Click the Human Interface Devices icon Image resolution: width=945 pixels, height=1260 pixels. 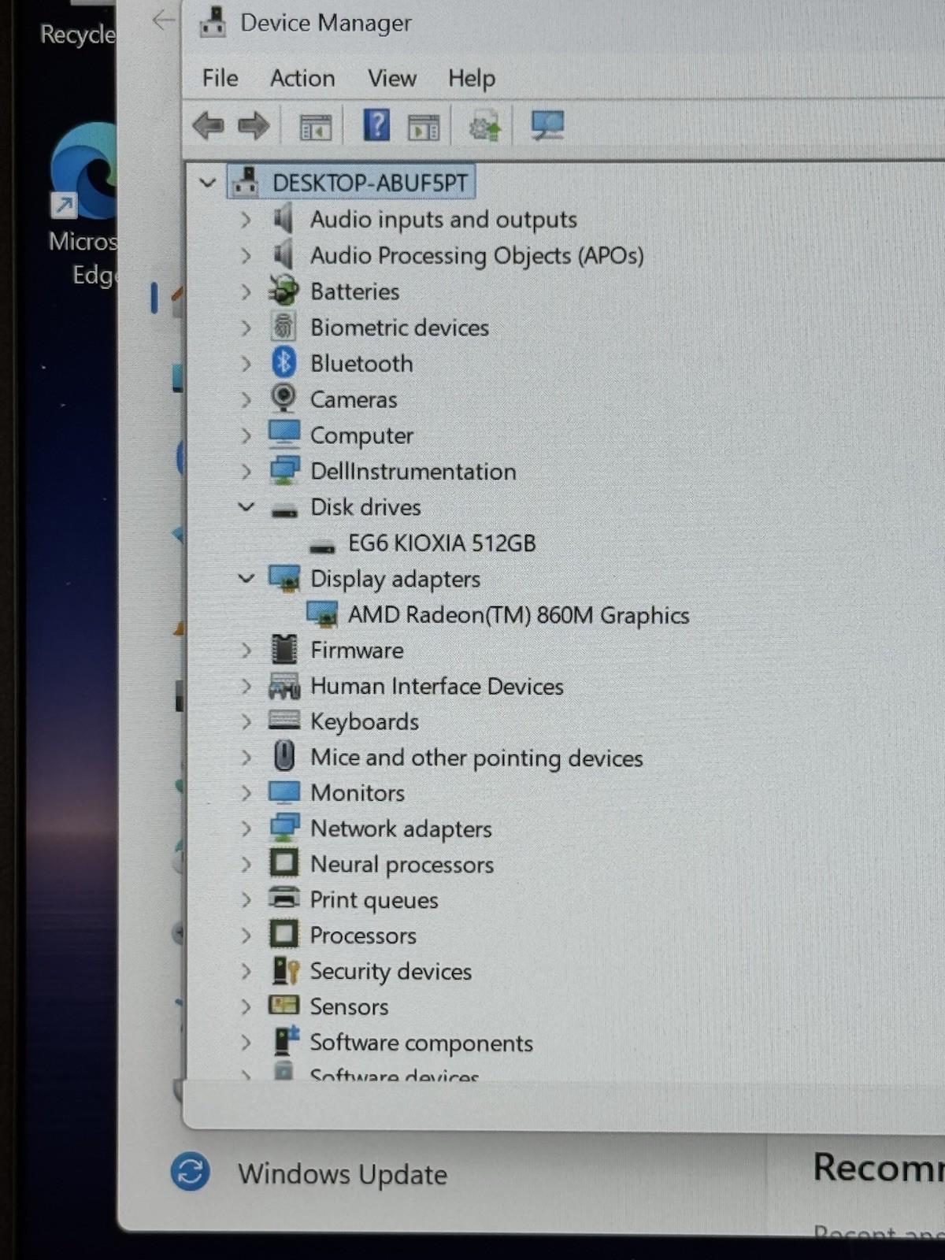284,686
